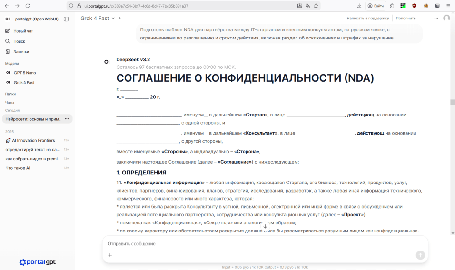Screen dimensions: 455x270
Task: Click the scroll-to-bottom arrow button
Action: tap(265, 226)
